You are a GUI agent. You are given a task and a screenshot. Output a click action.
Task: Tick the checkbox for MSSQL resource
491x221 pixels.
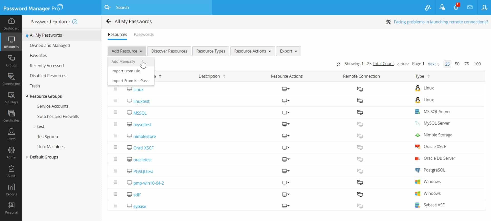pyautogui.click(x=116, y=112)
